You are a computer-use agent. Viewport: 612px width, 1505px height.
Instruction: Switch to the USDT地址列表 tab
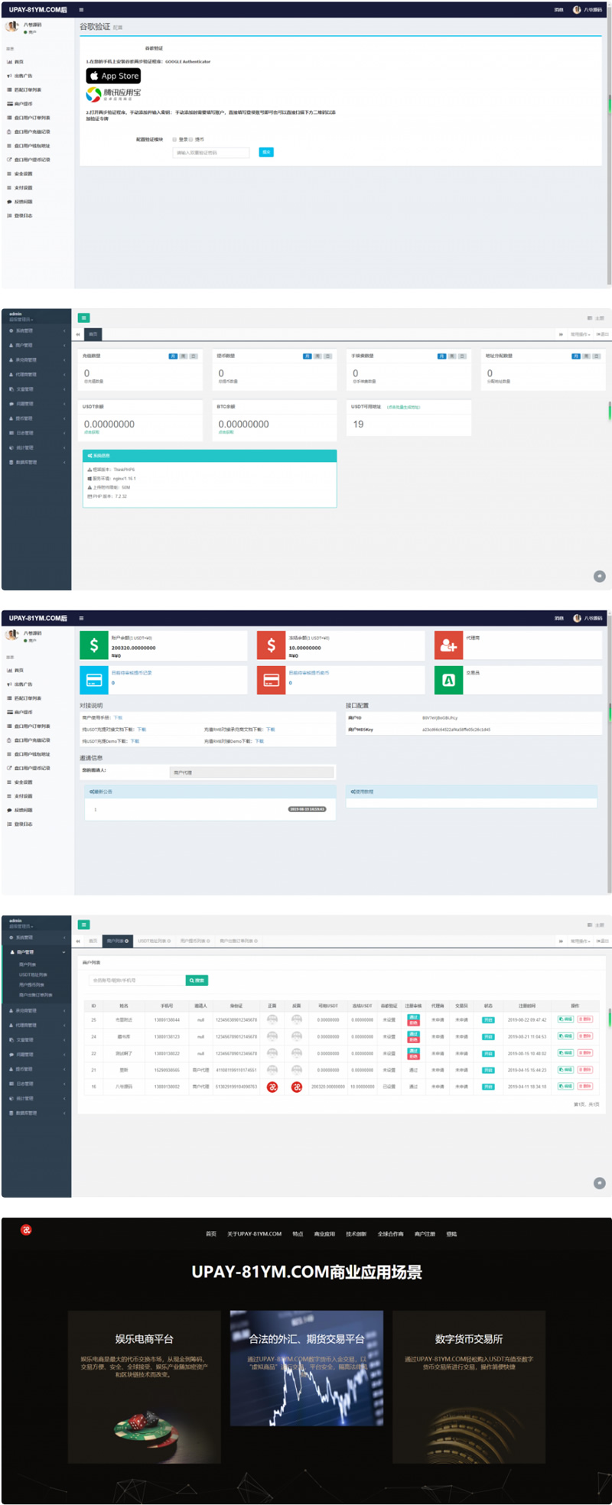[154, 941]
